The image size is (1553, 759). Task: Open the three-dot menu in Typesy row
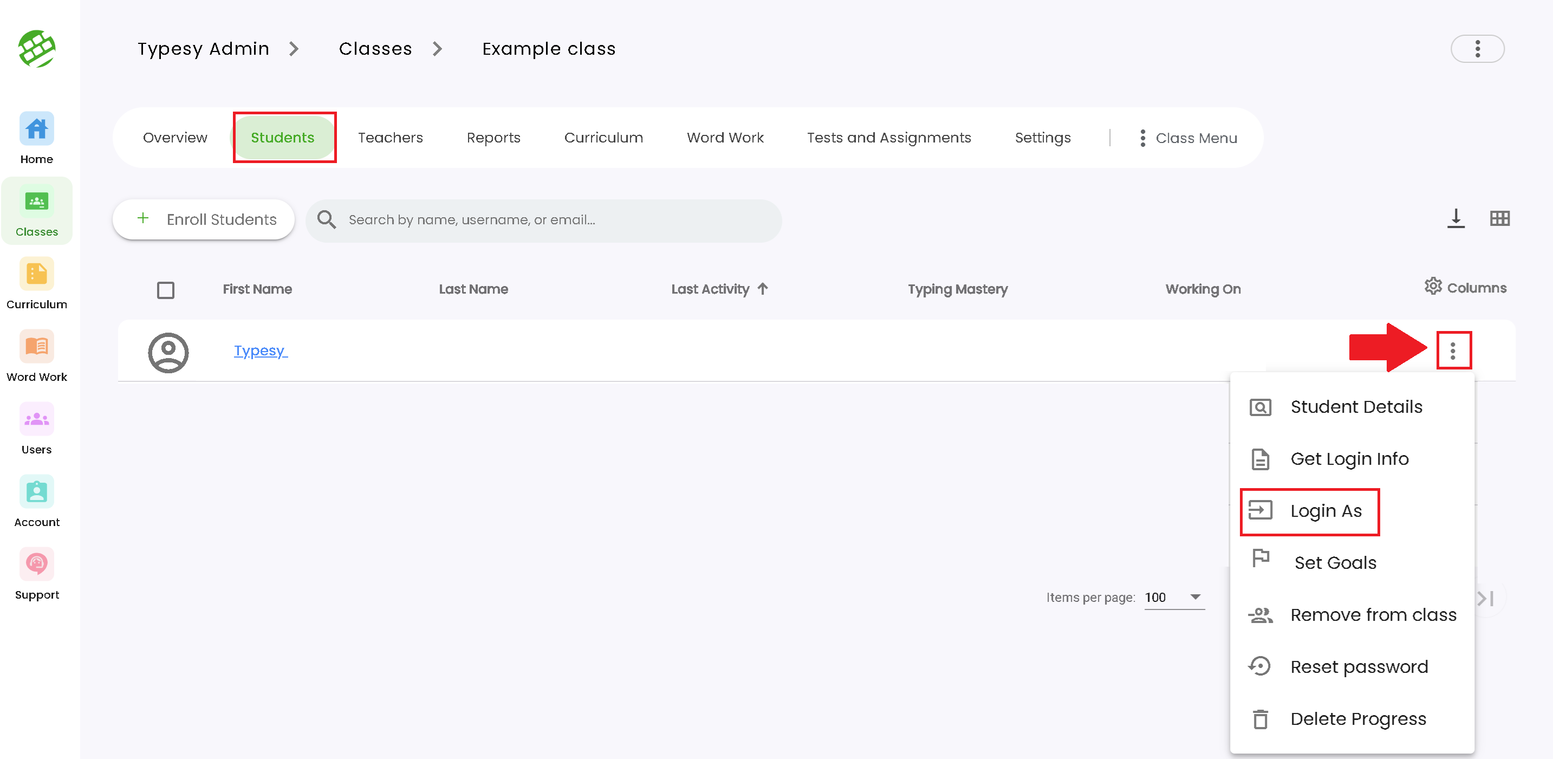tap(1453, 351)
